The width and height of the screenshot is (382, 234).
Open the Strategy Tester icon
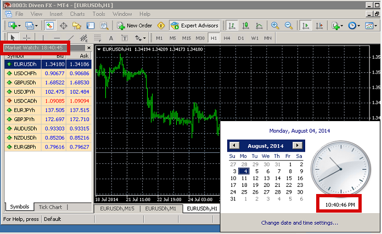click(x=104, y=26)
